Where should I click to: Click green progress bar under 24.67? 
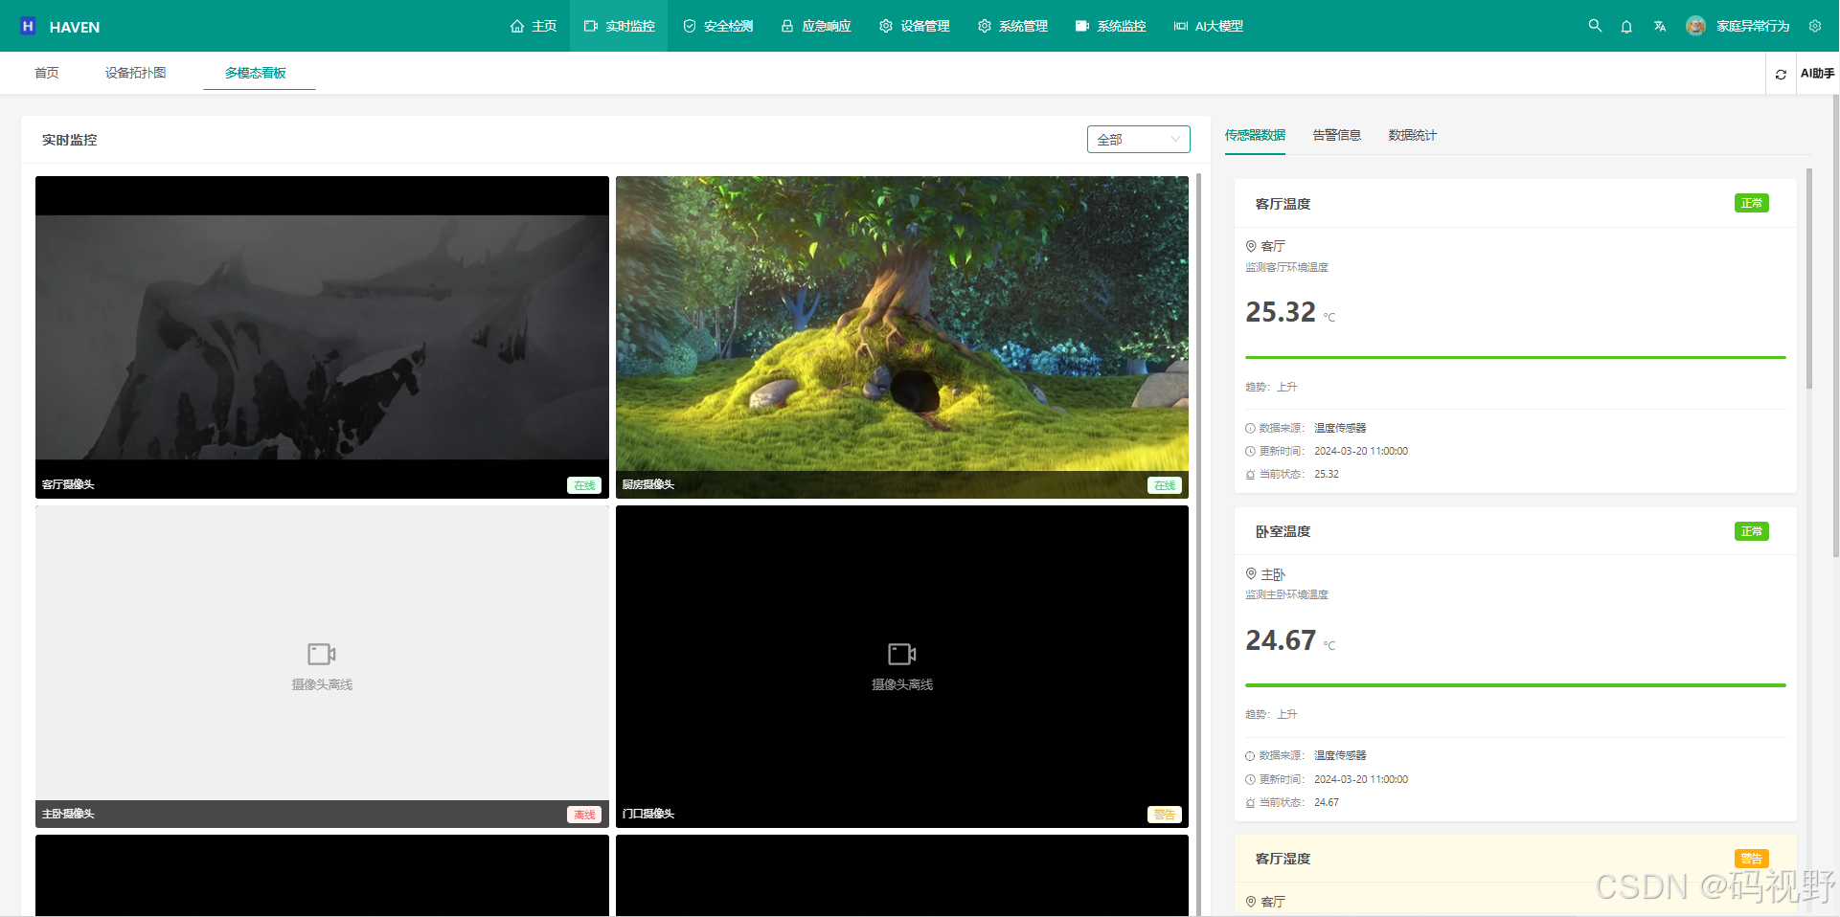(1515, 685)
